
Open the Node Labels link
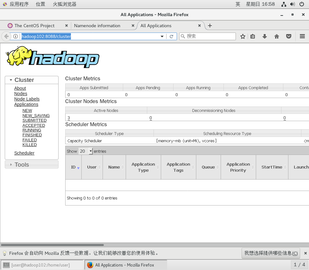27,99
